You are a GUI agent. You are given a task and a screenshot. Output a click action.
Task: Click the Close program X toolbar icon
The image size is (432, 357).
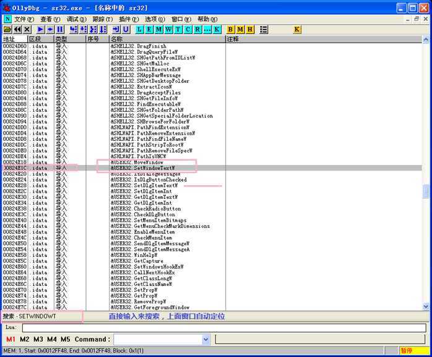(27, 29)
